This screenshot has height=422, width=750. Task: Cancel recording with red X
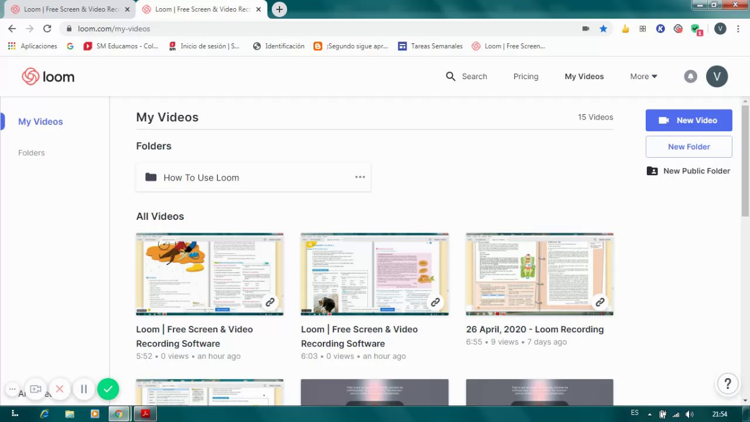(59, 389)
